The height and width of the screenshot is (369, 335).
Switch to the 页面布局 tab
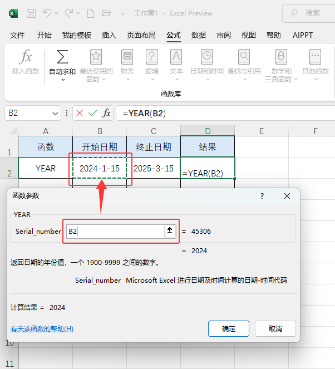pyautogui.click(x=141, y=35)
